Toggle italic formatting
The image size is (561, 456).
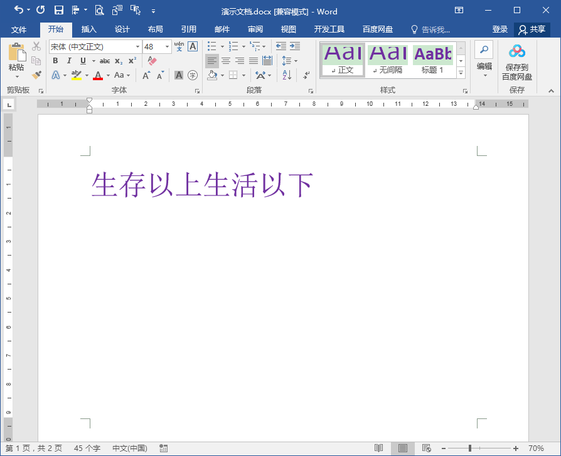click(x=69, y=60)
